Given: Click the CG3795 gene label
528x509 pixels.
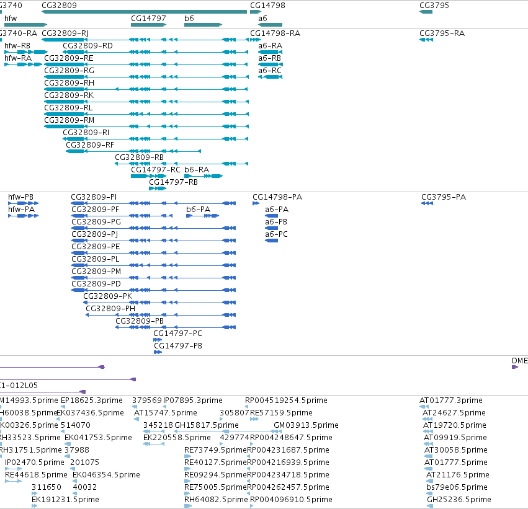Looking at the screenshot, I should click(x=434, y=6).
